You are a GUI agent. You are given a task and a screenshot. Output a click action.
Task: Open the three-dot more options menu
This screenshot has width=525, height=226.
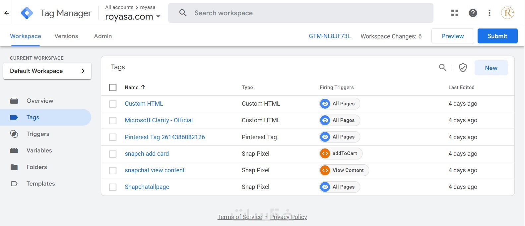pos(490,13)
